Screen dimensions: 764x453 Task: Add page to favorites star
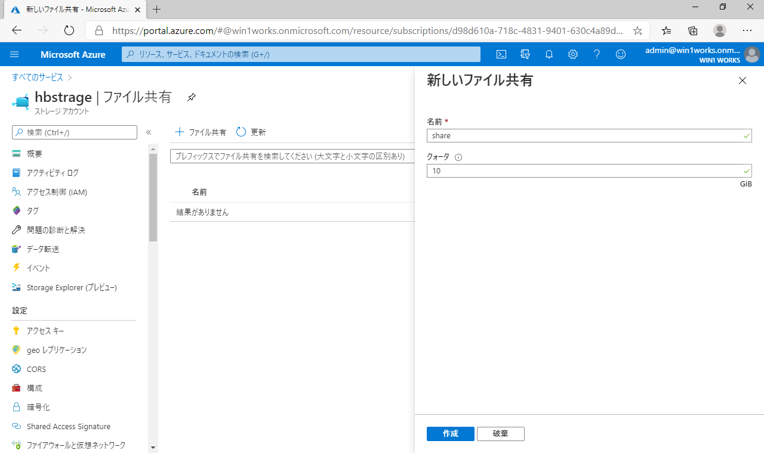(637, 30)
